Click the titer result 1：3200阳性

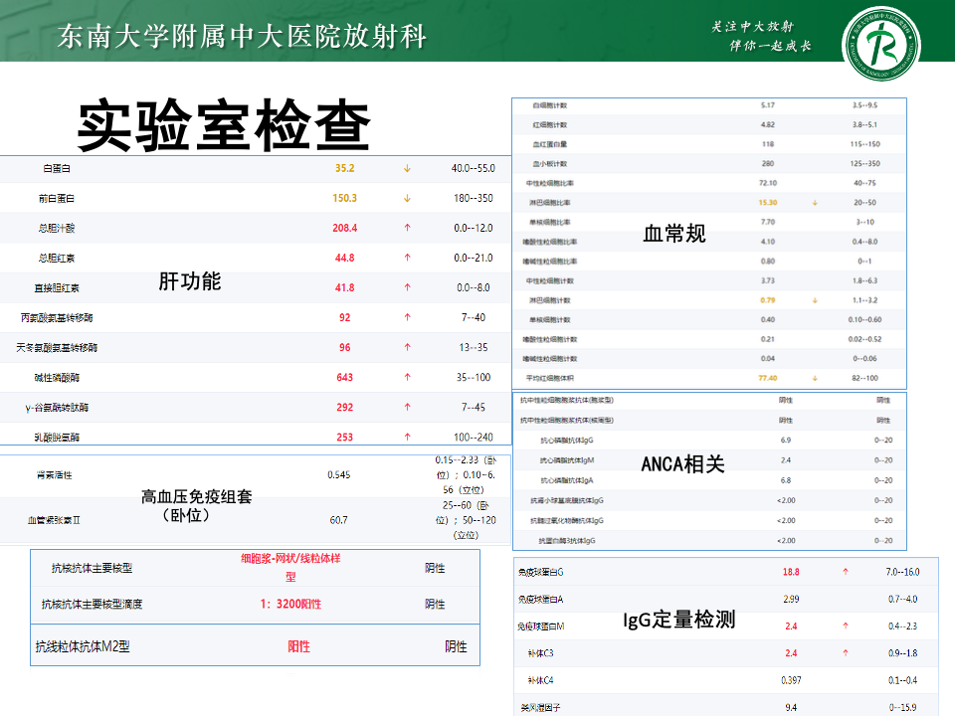(290, 604)
